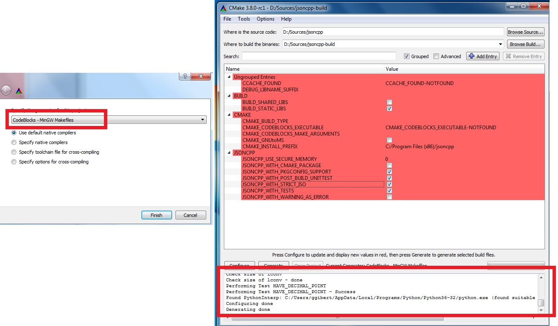Screen dimensions: 558x326
Task: Open the CodeBlocks - MinGW Makefiles generator dropdown
Action: [109, 120]
